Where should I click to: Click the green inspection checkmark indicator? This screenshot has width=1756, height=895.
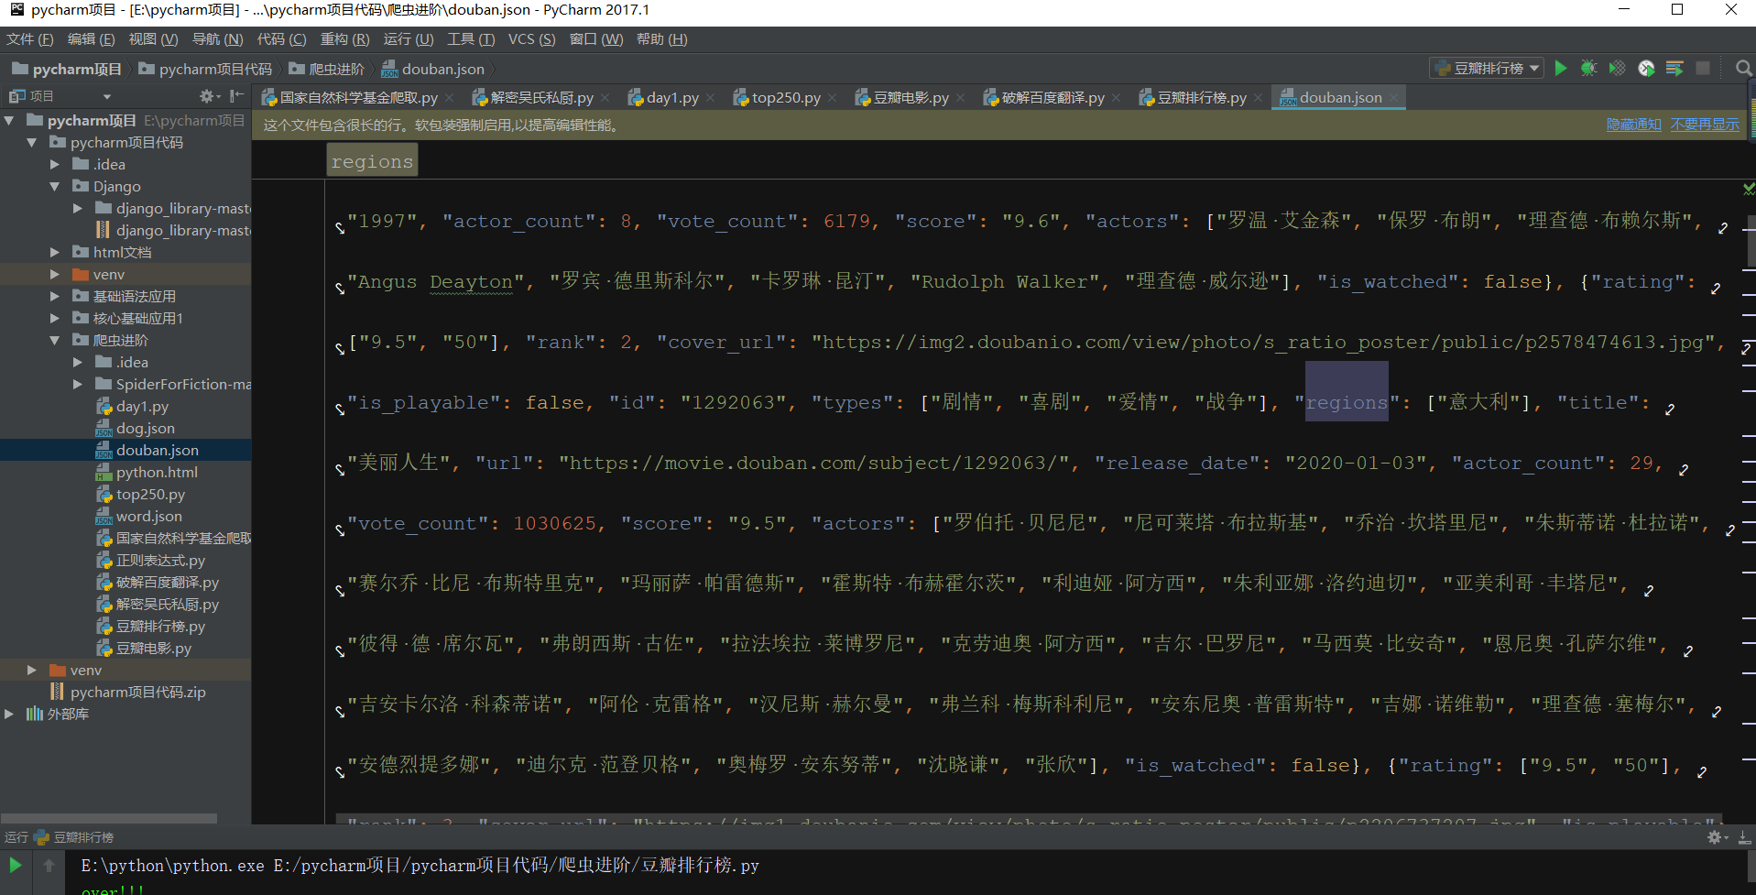pyautogui.click(x=1749, y=189)
